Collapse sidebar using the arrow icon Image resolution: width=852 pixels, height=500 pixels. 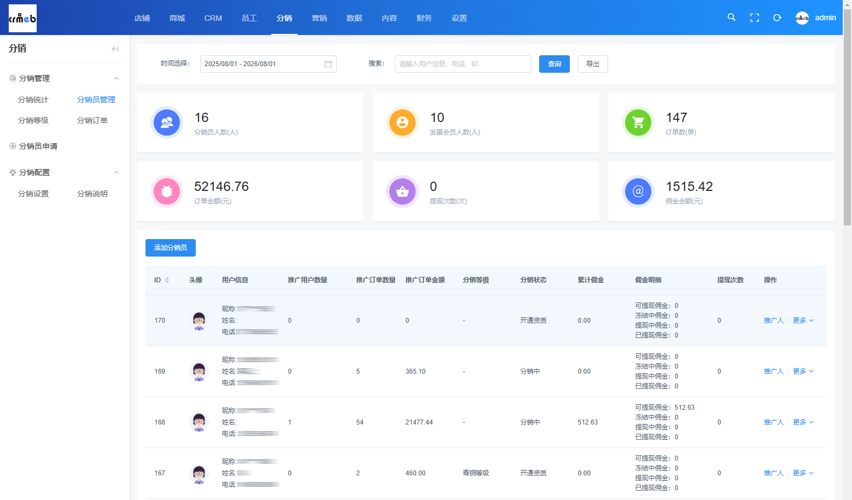point(115,49)
